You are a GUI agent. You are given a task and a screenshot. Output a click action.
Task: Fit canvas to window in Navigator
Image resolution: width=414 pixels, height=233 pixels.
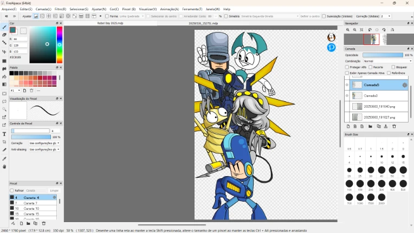[361, 30]
